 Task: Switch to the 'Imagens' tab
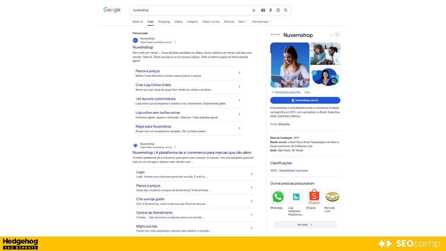coord(193,22)
